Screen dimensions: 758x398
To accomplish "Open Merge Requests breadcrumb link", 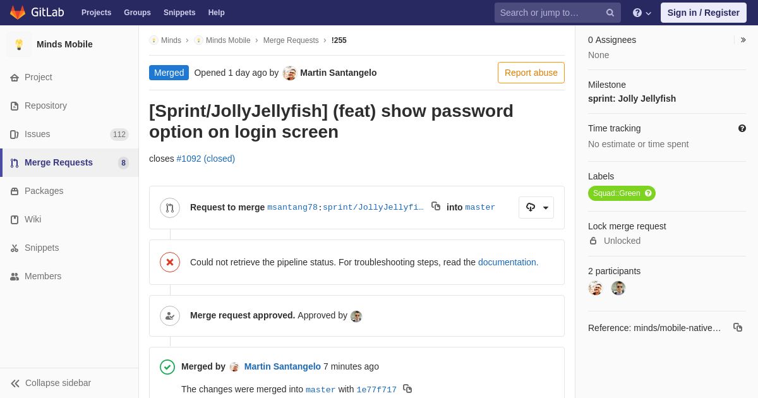I will 291,40.
